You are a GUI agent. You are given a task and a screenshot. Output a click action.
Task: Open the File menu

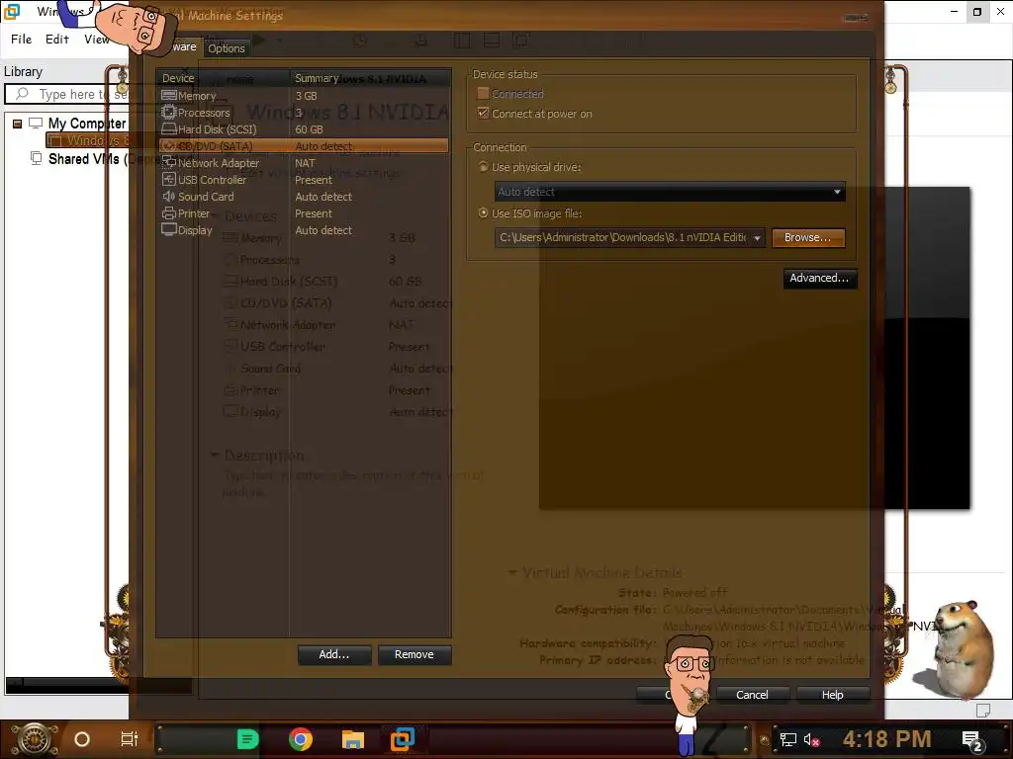[x=22, y=39]
